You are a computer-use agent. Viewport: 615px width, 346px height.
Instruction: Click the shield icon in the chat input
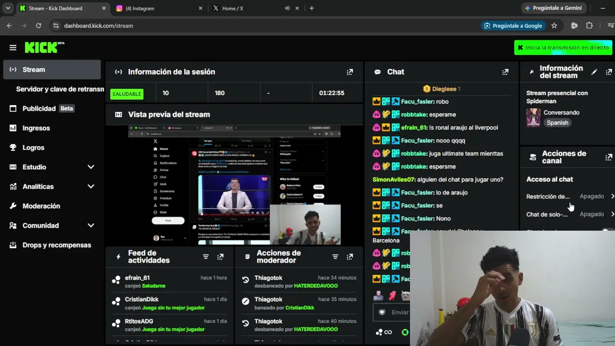(x=382, y=312)
